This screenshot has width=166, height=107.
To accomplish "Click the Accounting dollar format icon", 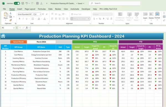I will [94, 19].
